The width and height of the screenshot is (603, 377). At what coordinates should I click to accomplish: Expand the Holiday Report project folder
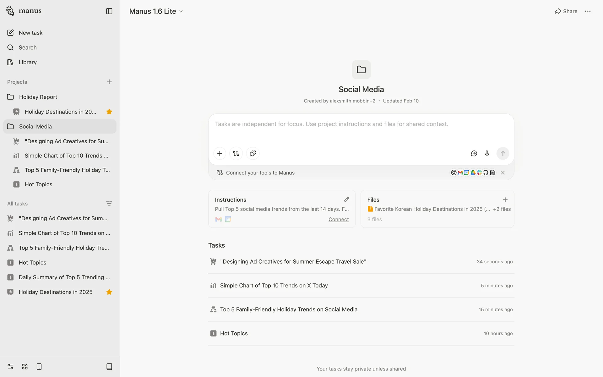tap(38, 97)
